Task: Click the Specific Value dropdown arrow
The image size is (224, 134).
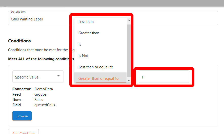Action: click(x=58, y=76)
